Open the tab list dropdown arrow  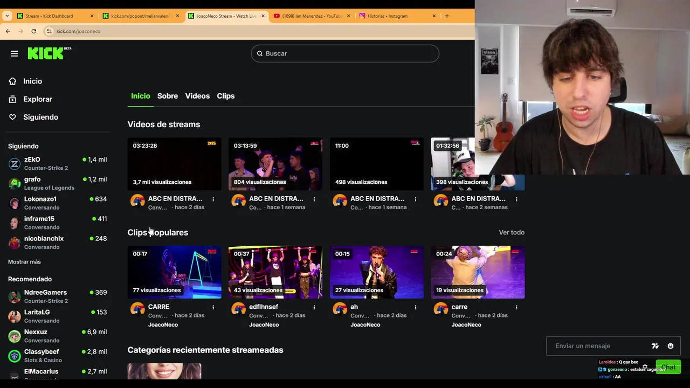tap(6, 16)
